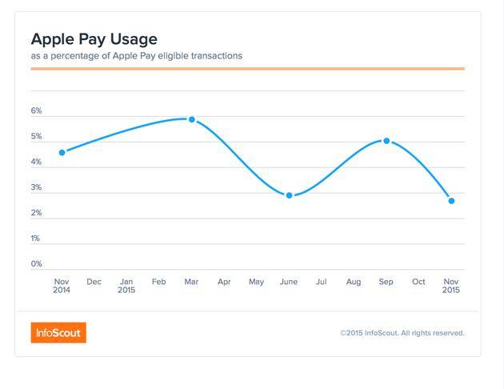Image resolution: width=504 pixels, height=389 pixels.
Task: Click the 3% y-axis label
Action: coord(36,187)
